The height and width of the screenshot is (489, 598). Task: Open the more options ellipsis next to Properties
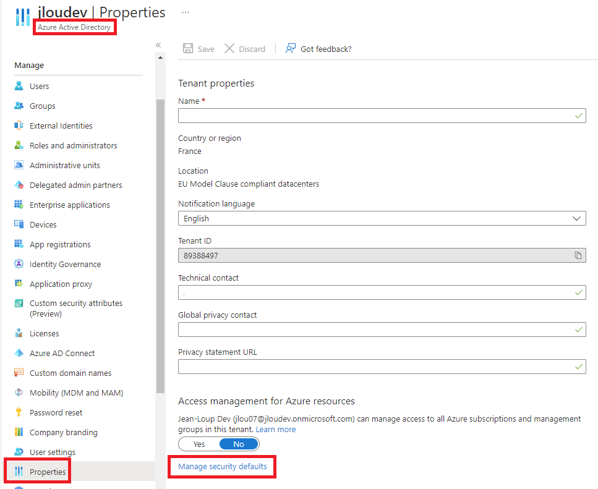(x=186, y=12)
